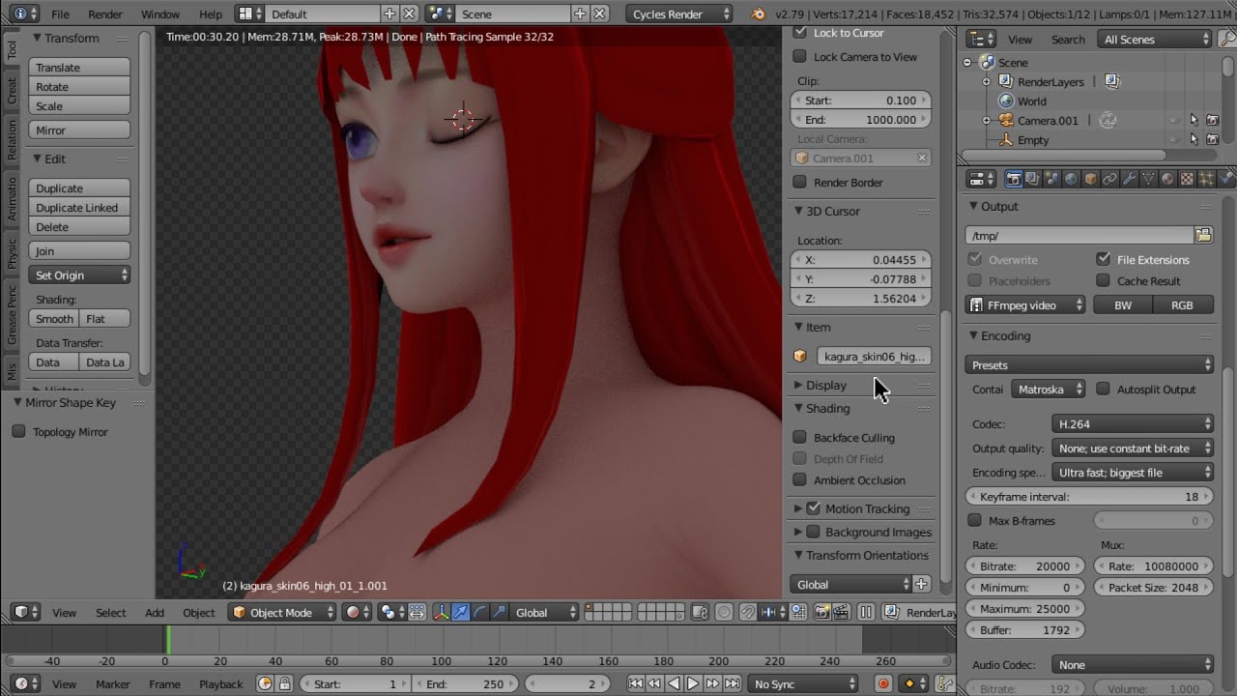
Task: Click the screen layout browse icon
Action: tap(249, 14)
